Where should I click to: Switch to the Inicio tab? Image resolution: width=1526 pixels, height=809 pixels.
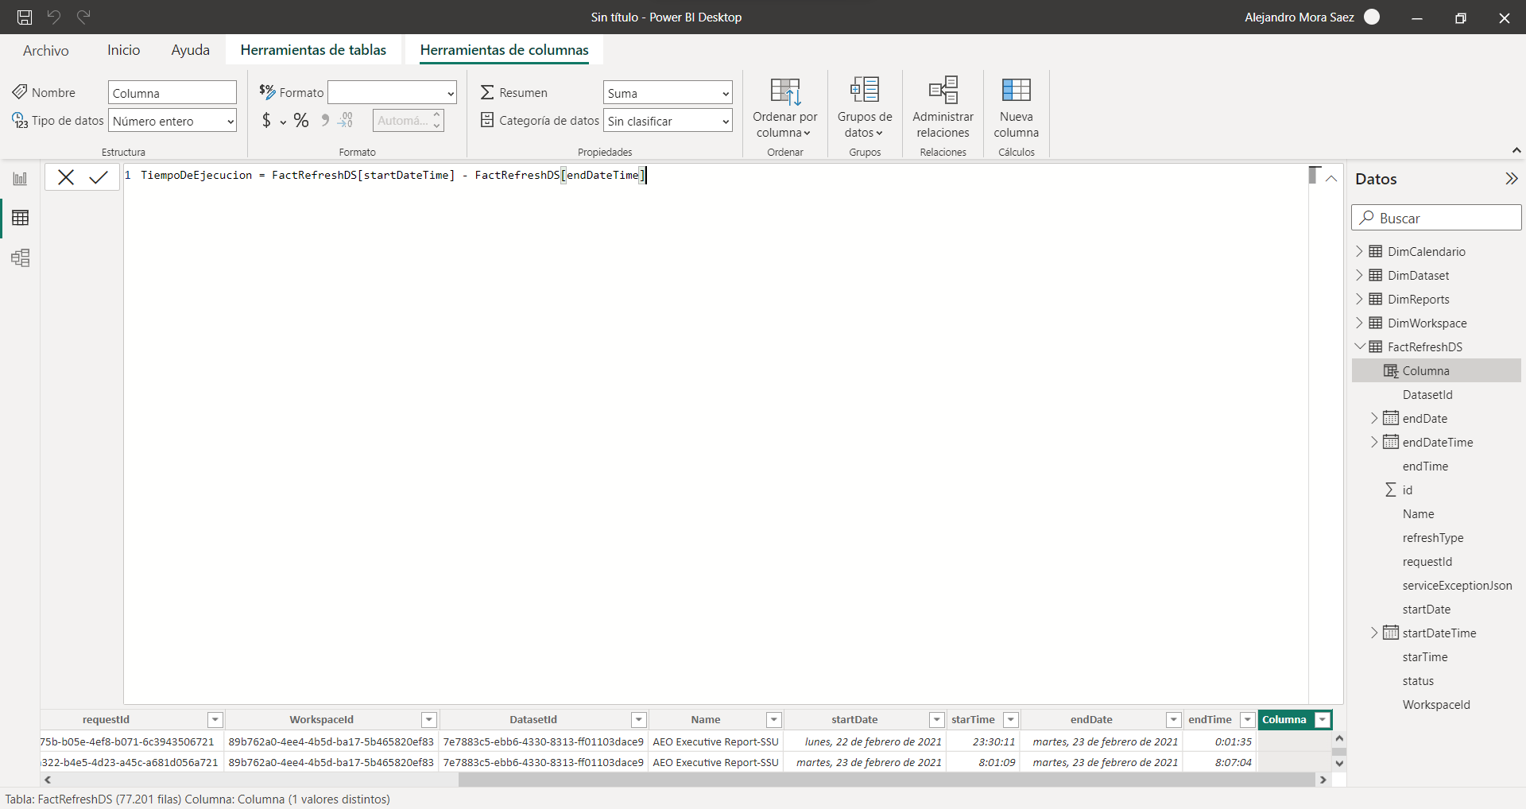pyautogui.click(x=123, y=50)
